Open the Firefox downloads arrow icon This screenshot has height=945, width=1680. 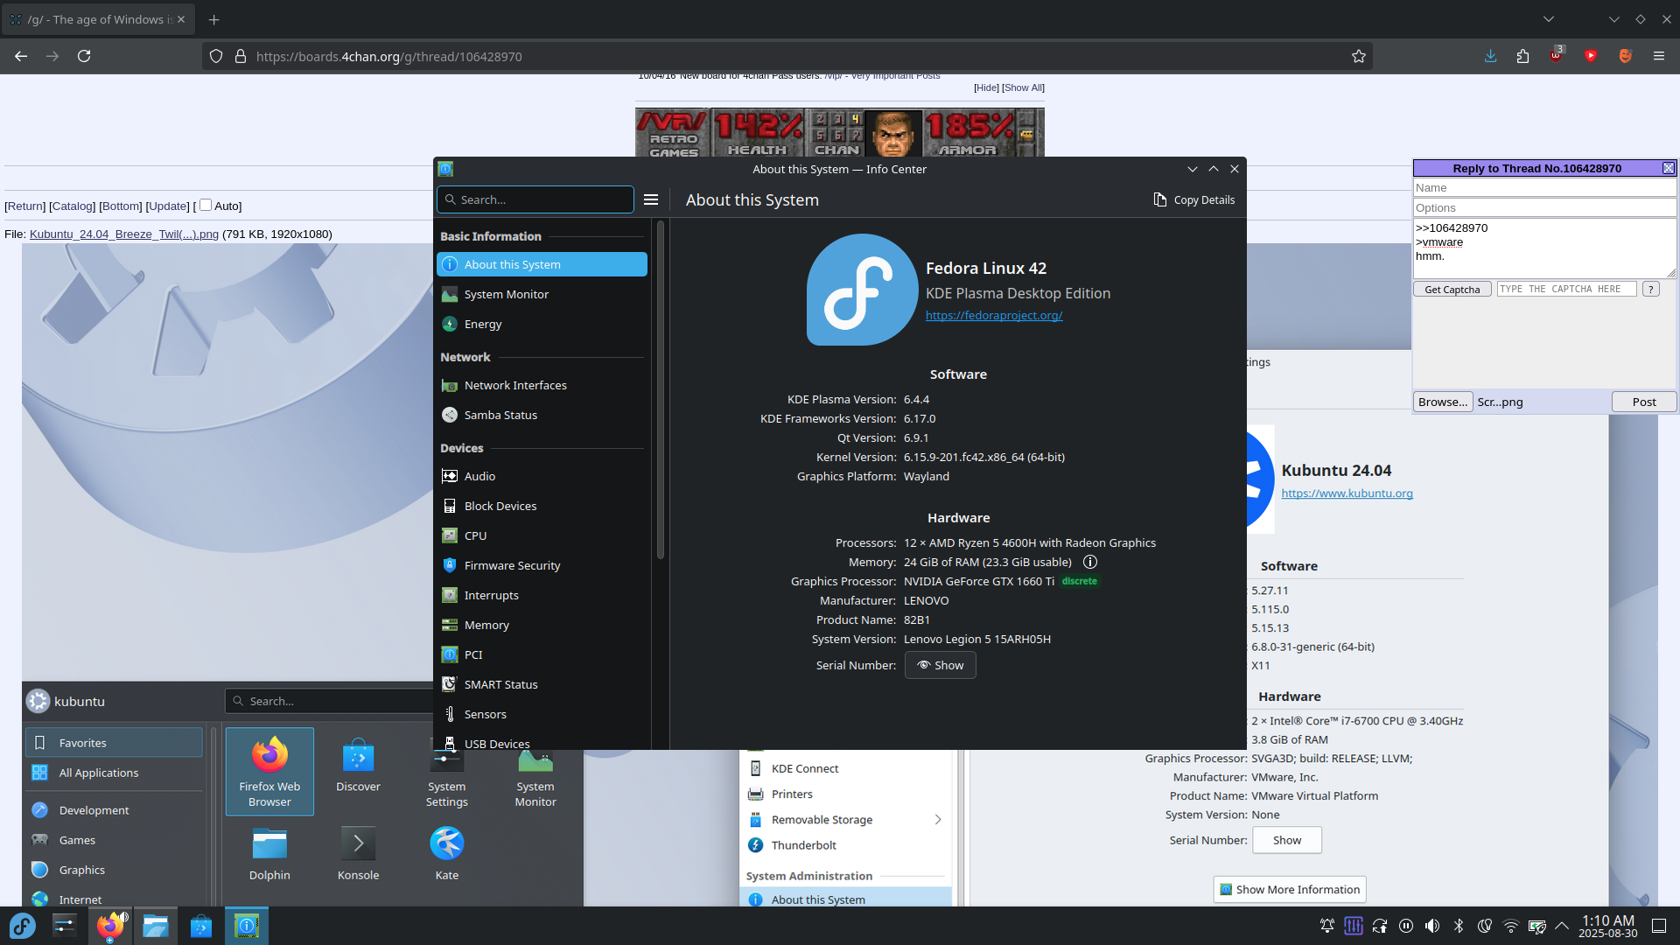(x=1490, y=56)
